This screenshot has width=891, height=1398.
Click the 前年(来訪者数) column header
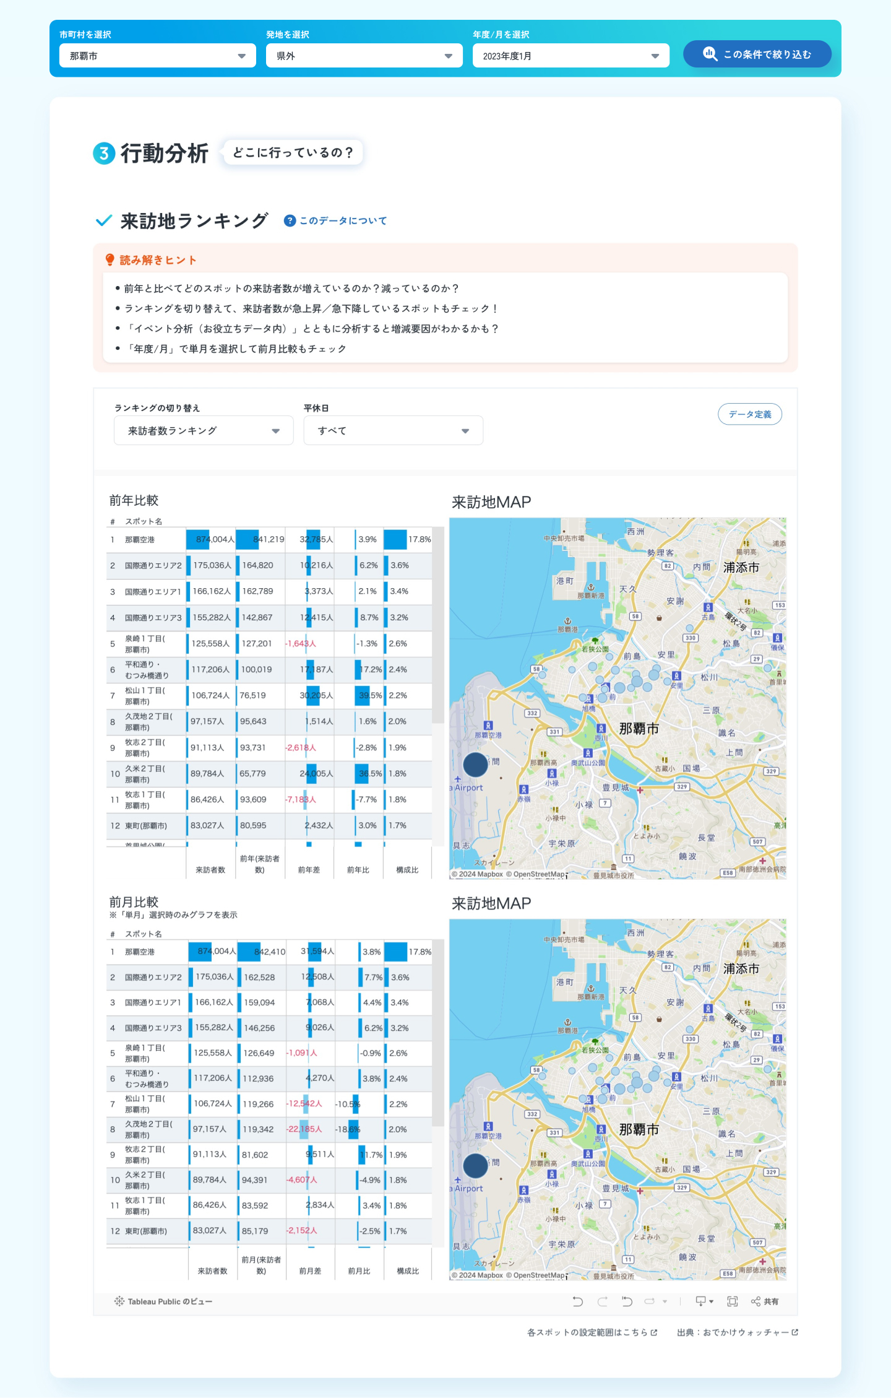tap(260, 864)
